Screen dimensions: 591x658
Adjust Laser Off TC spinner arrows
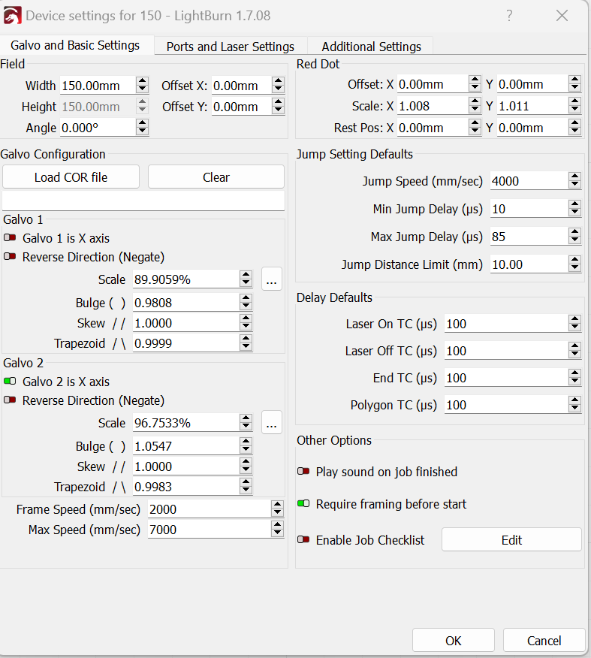[x=575, y=350]
